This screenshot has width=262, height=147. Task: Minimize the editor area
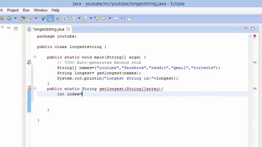pyautogui.click(x=246, y=28)
